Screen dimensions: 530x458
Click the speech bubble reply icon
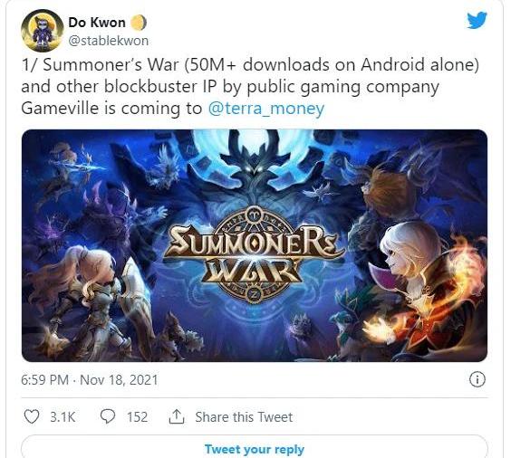point(108,416)
